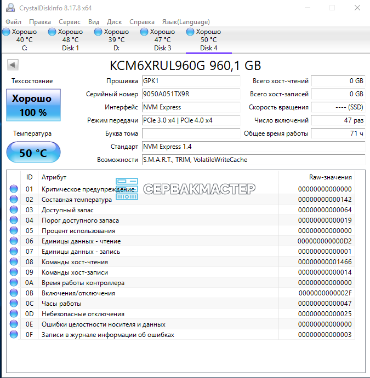This screenshot has height=378, width=370.
Task: Click the status icon for attribute 01
Action: [14, 189]
